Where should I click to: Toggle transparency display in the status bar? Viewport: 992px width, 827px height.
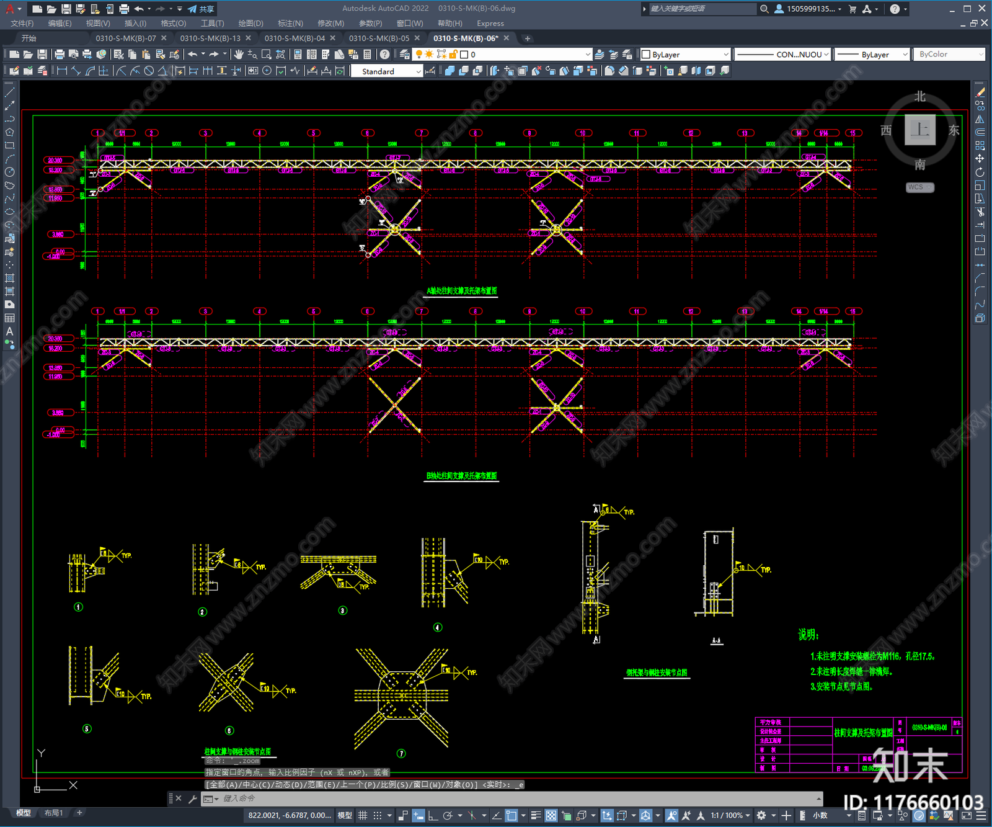click(x=551, y=815)
